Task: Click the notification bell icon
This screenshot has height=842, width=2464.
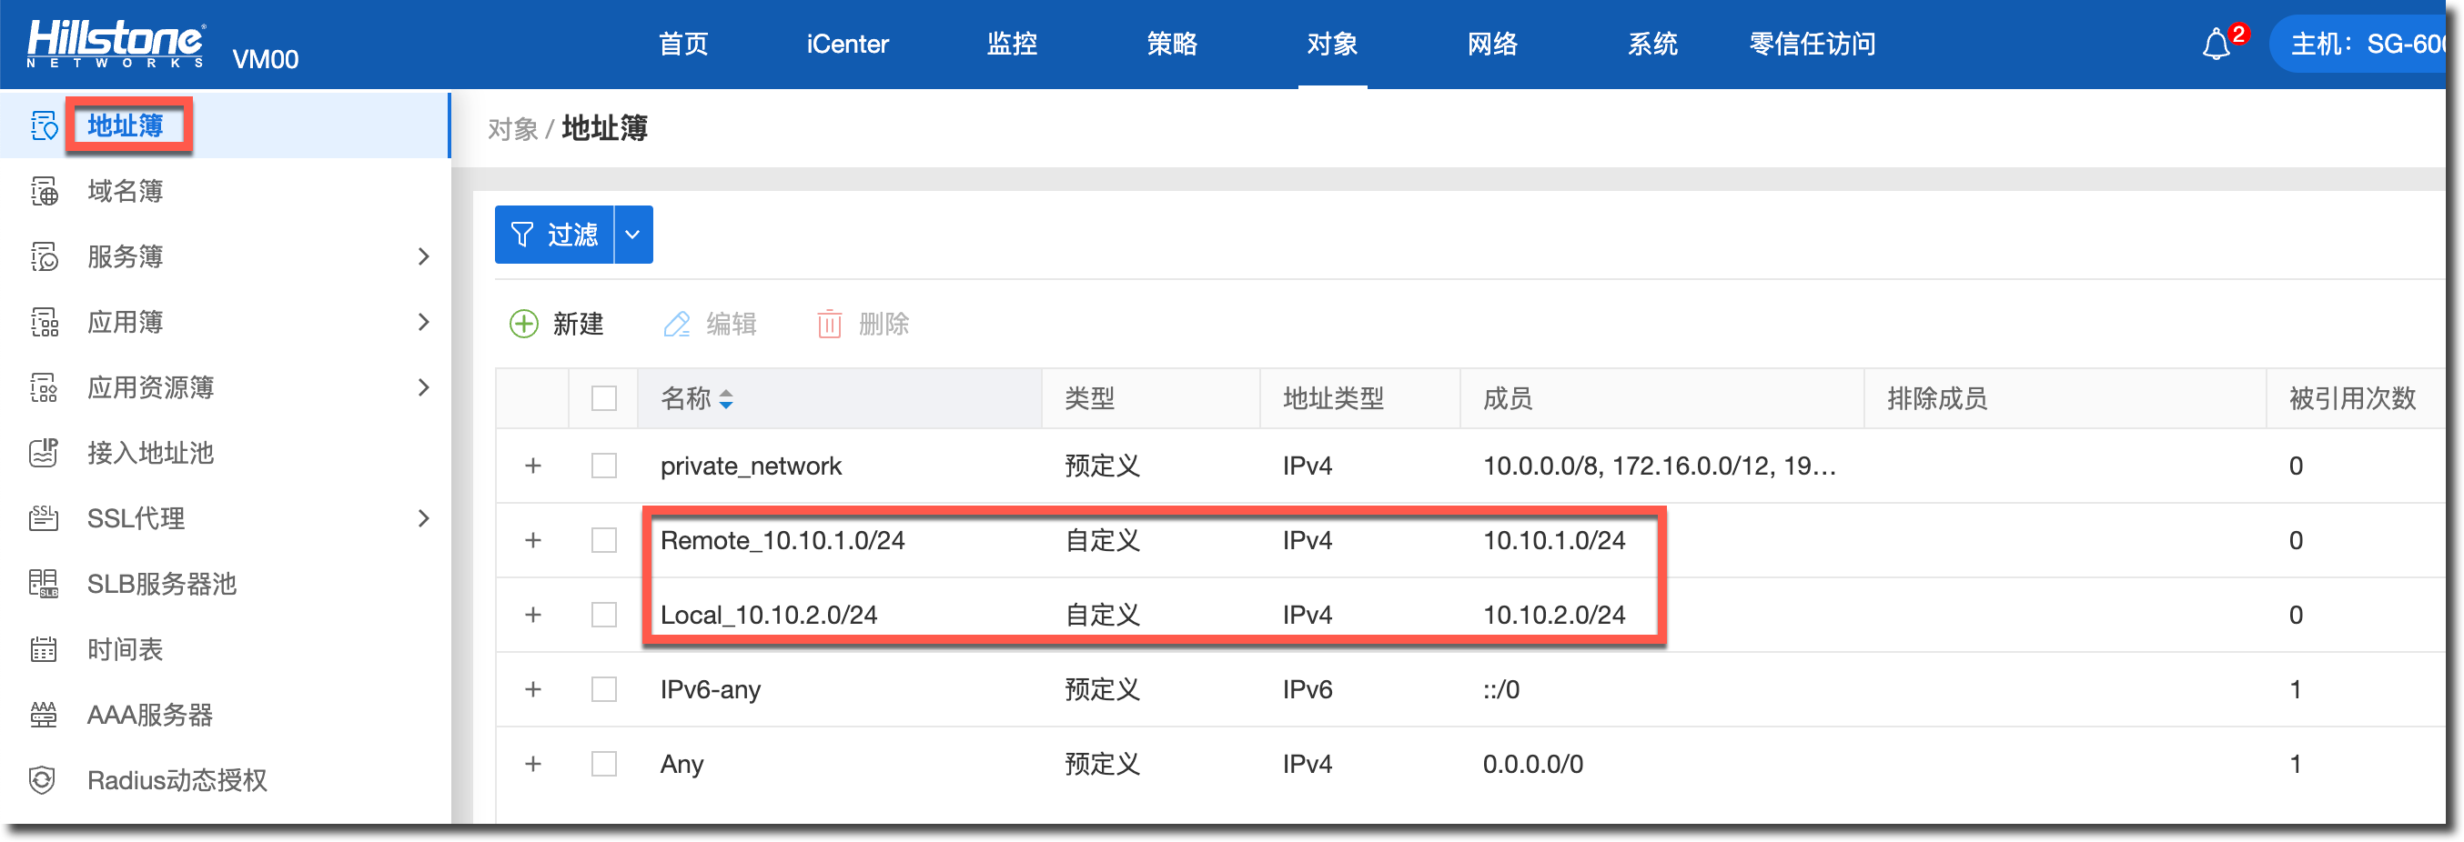Action: pyautogui.click(x=2216, y=44)
